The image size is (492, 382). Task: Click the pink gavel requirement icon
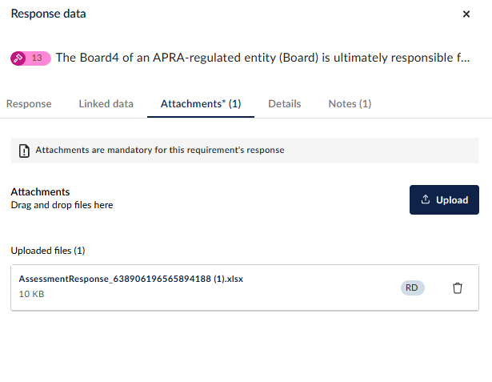click(18, 58)
